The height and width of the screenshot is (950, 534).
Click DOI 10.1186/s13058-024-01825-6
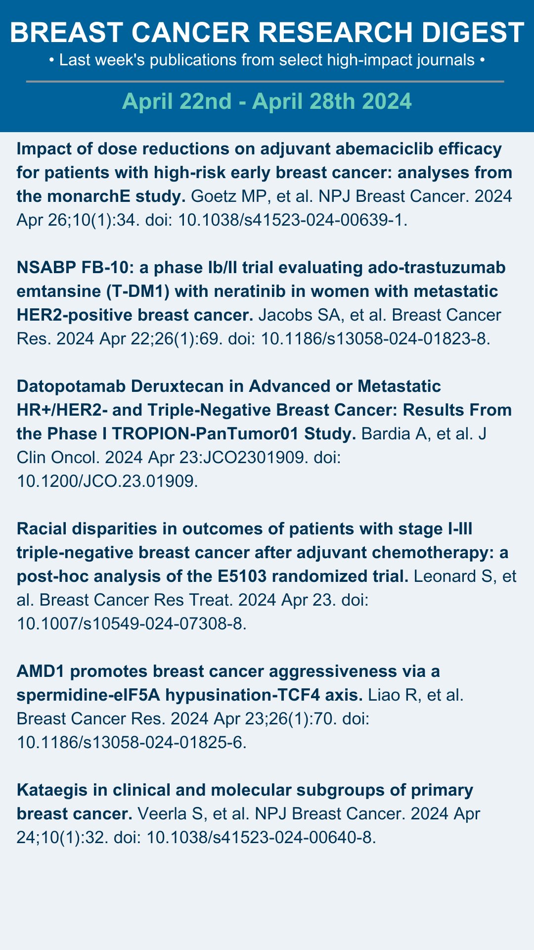(x=132, y=743)
